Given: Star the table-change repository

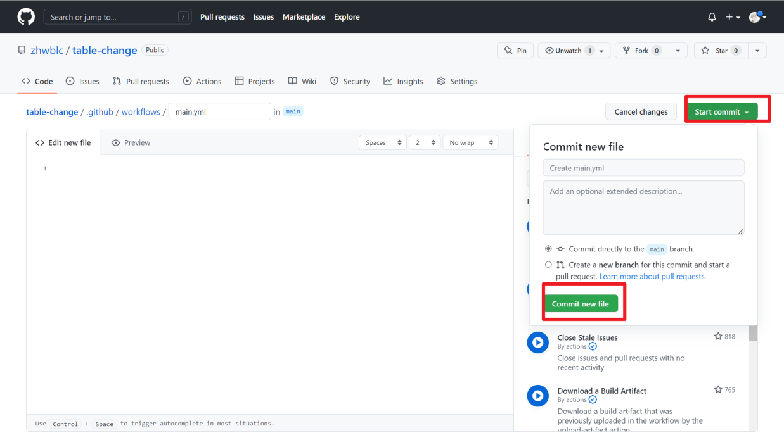Looking at the screenshot, I should (x=721, y=51).
